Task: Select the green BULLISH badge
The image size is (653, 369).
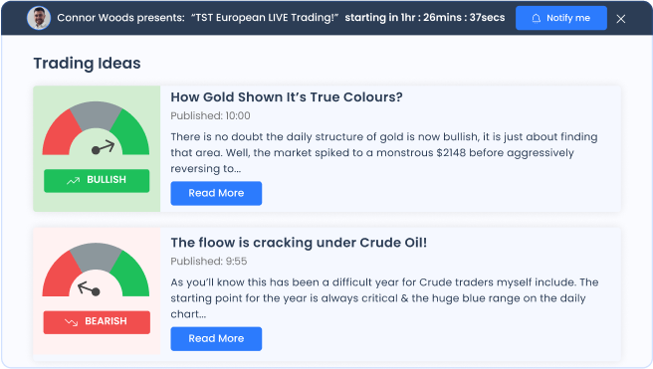Action: tap(97, 181)
